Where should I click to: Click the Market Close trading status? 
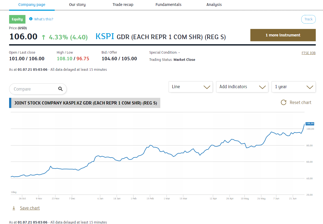click(x=184, y=60)
